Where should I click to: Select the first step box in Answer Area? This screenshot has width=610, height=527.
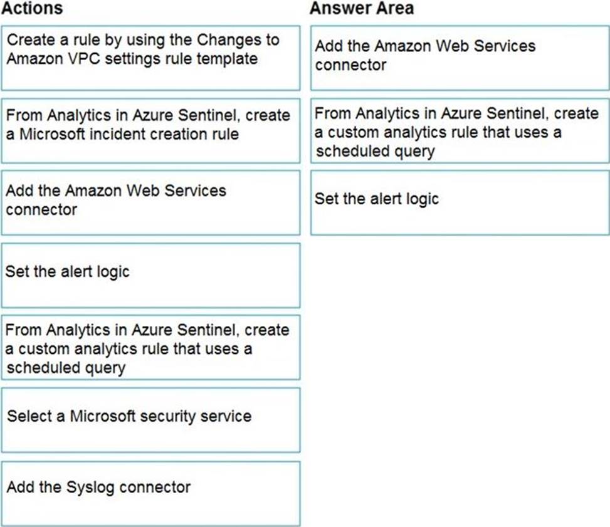(x=460, y=58)
